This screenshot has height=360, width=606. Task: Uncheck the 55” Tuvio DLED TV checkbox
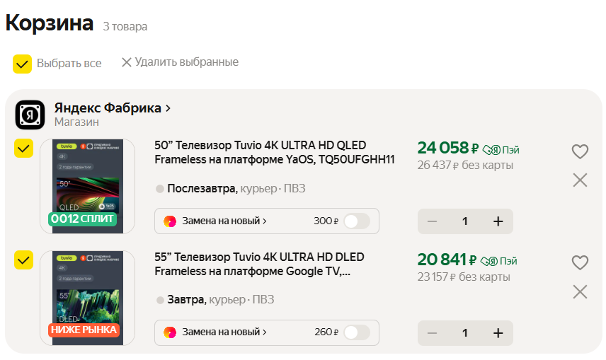click(x=23, y=260)
